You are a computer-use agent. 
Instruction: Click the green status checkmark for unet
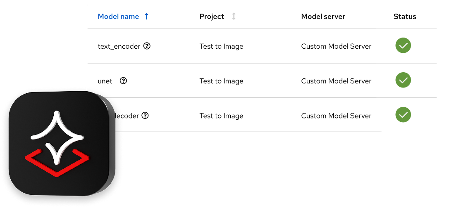click(x=403, y=80)
